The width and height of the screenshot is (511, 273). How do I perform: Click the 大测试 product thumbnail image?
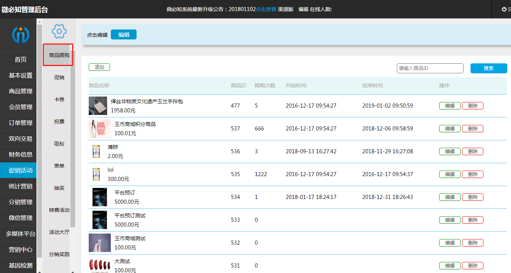[x=99, y=265]
